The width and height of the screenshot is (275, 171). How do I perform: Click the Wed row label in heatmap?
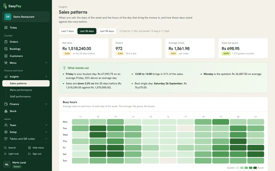click(x=65, y=135)
